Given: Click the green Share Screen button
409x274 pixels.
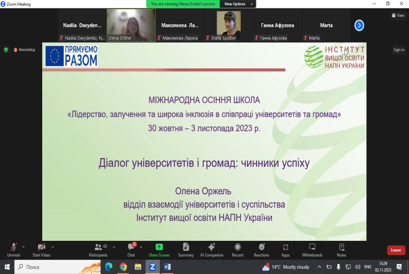Looking at the screenshot, I should pos(159,250).
